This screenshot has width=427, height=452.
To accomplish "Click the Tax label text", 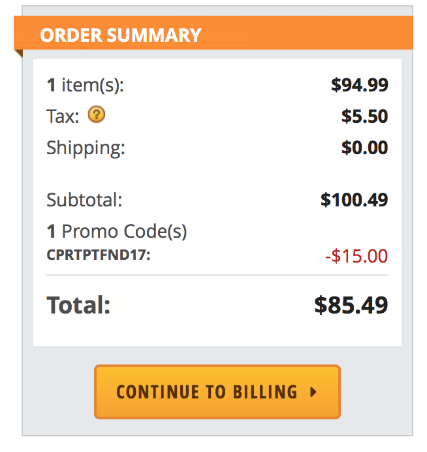I will 63,117.
